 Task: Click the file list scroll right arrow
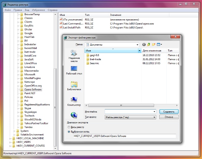177,105
